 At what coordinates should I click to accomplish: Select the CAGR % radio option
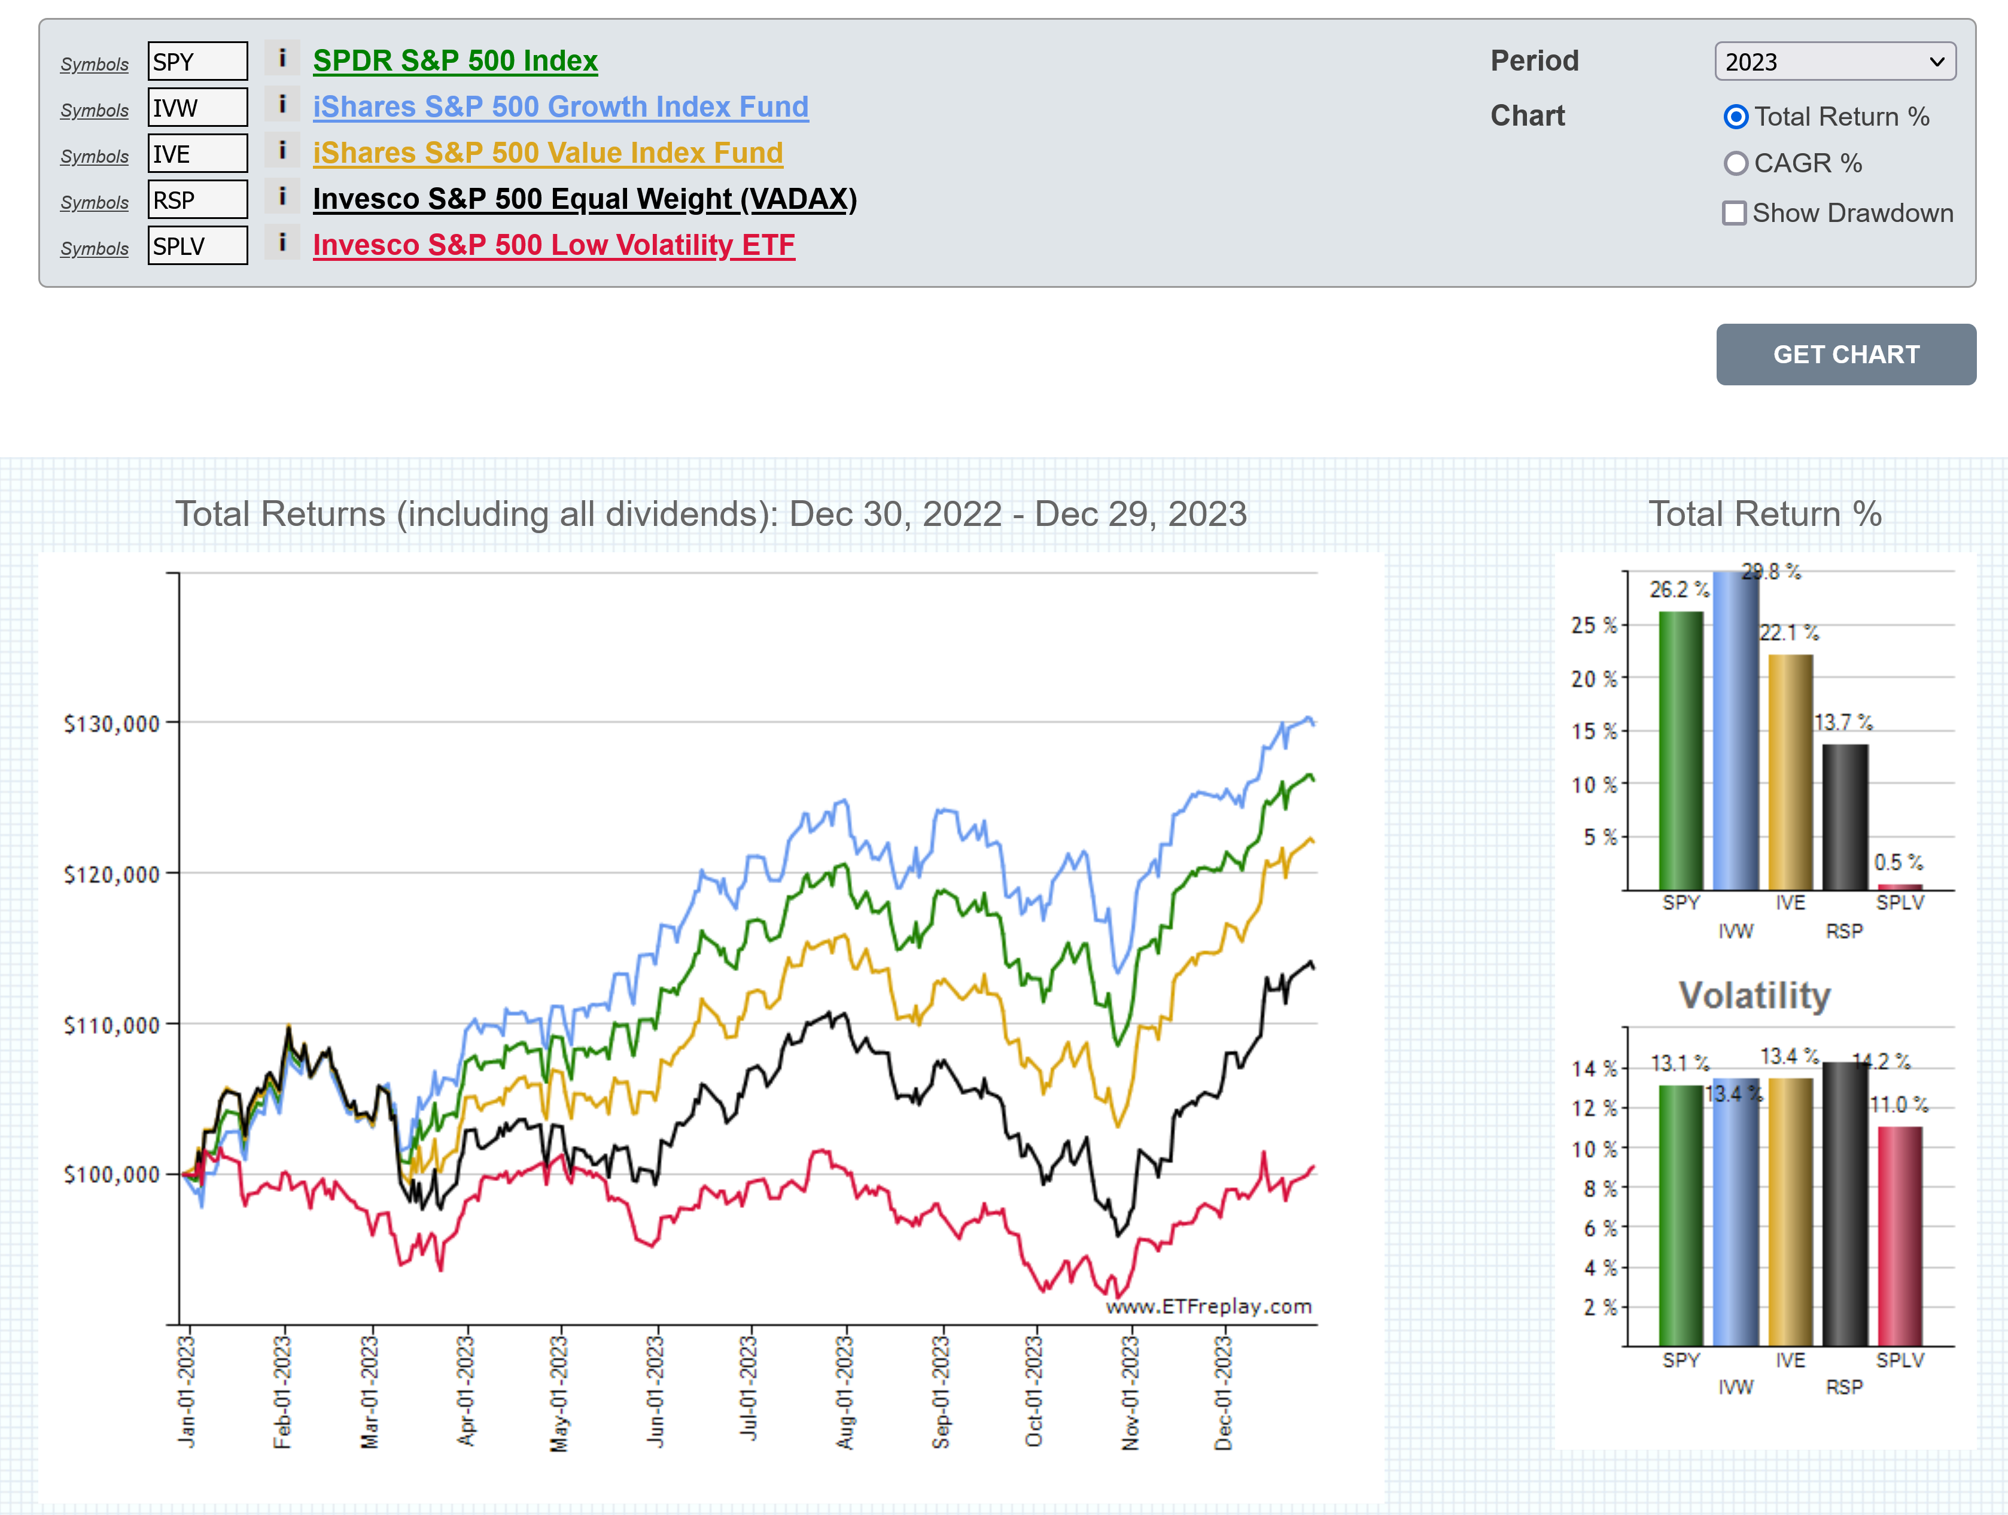click(1735, 163)
